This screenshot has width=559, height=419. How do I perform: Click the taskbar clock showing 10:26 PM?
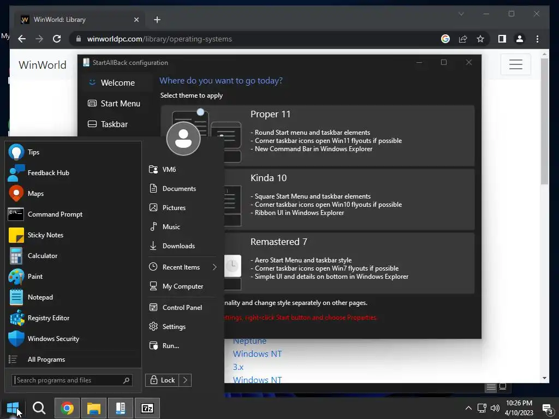tap(519, 408)
